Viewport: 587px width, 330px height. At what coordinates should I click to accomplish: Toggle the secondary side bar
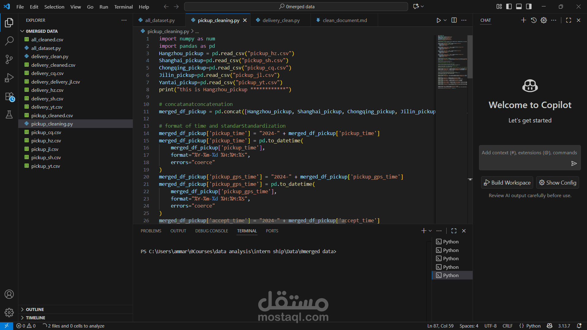529,6
